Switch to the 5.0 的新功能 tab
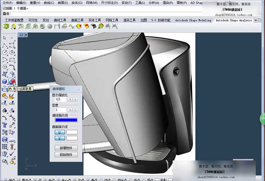 click(x=161, y=20)
